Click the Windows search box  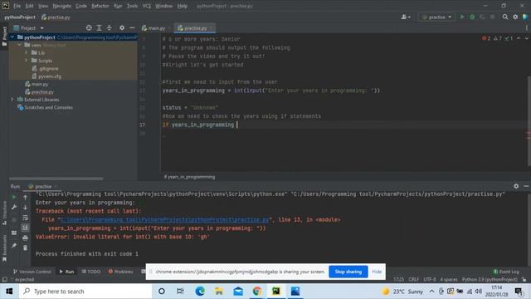point(85,292)
